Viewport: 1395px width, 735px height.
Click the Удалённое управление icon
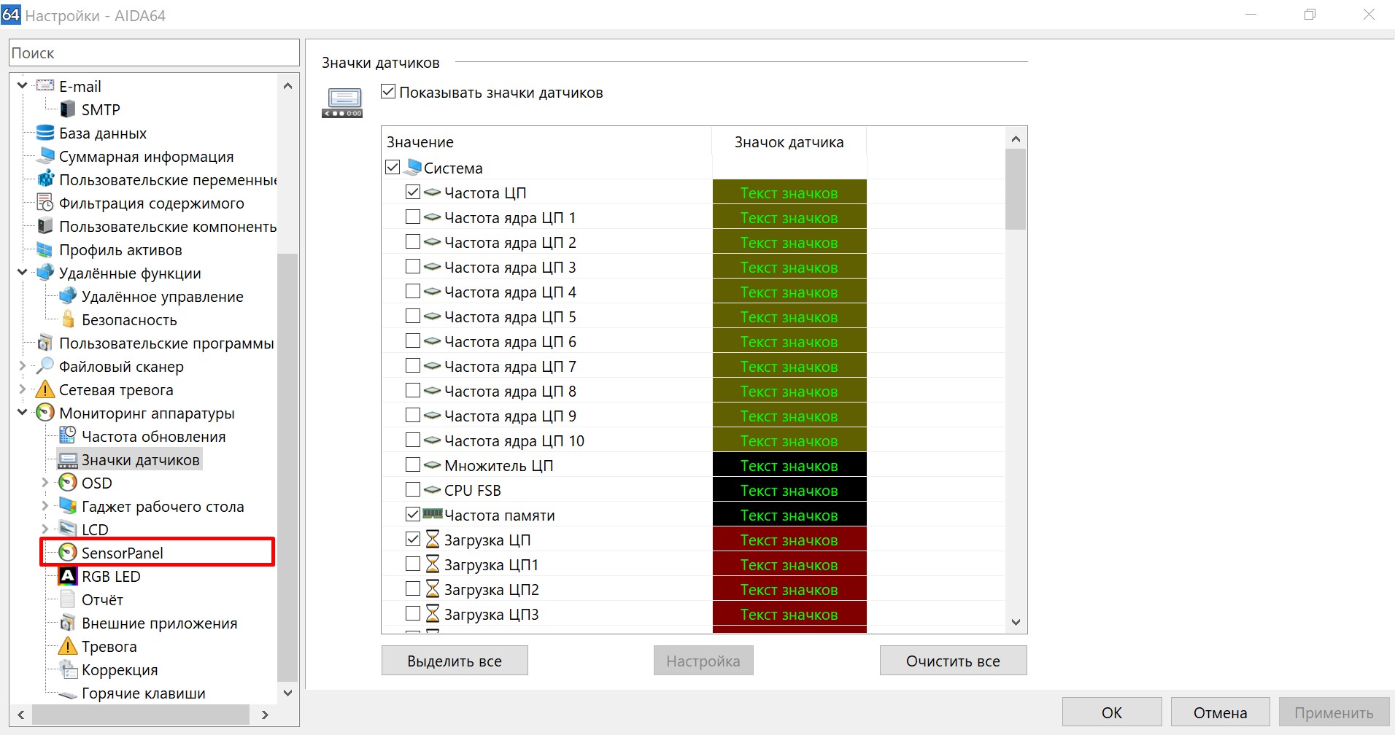68,296
